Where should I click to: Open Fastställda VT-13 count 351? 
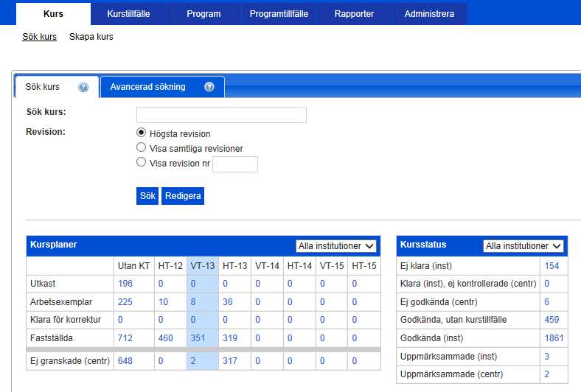(198, 338)
